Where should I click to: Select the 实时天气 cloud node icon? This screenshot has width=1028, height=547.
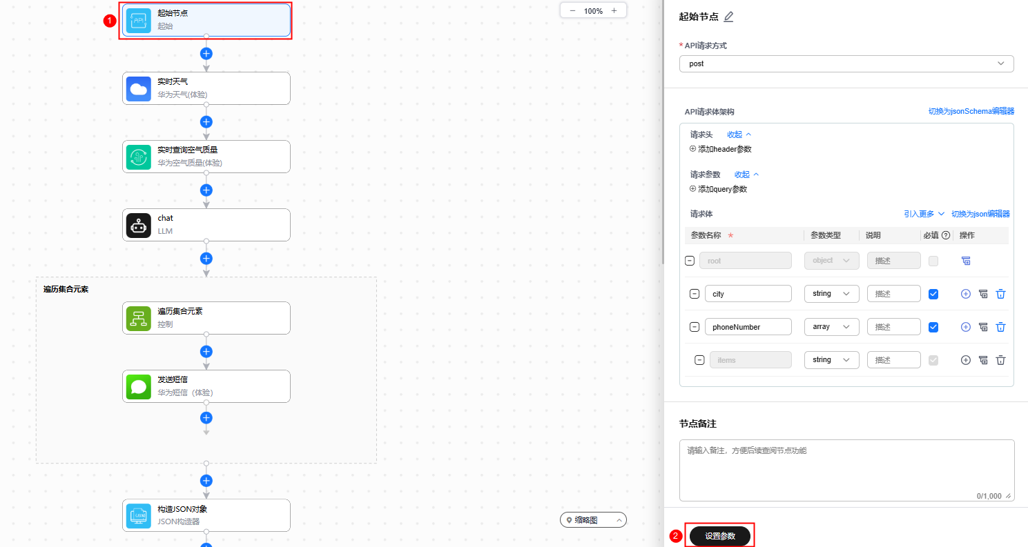point(138,88)
